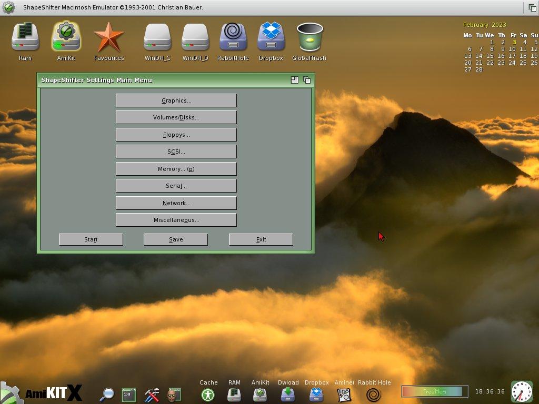Click the face window dock icon
The image size is (539, 404).
[x=174, y=395]
